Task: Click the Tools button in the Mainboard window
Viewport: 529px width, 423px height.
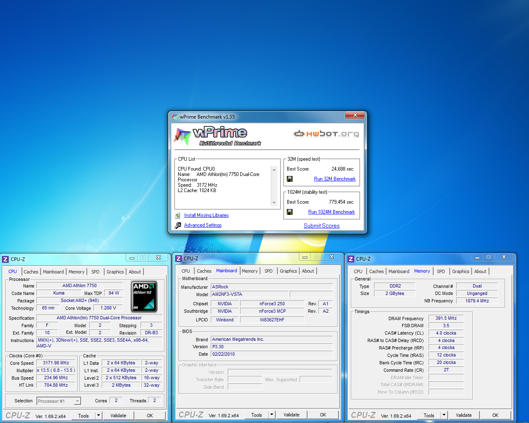Action: [x=257, y=415]
